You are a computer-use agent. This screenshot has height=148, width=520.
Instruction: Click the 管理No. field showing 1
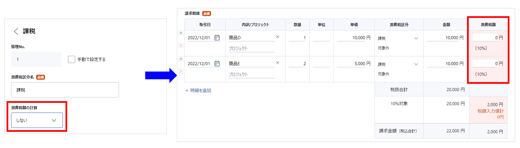tap(36, 59)
